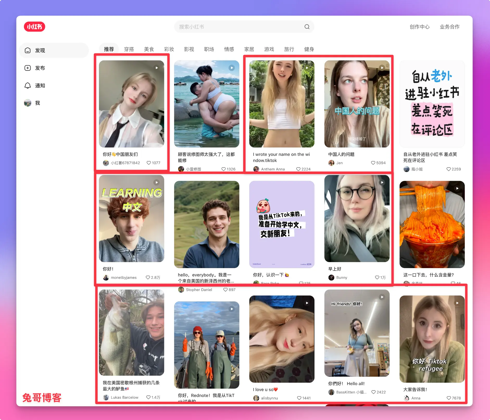This screenshot has height=420, width=490.
Task: Like monetbyjames post with 2.8万 likes
Action: point(148,277)
